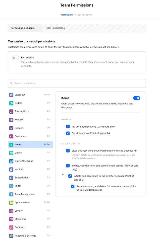Image resolution: width=159 pixels, height=249 pixels.
Task: Disable the Items permissions toggle
Action: click(136, 98)
